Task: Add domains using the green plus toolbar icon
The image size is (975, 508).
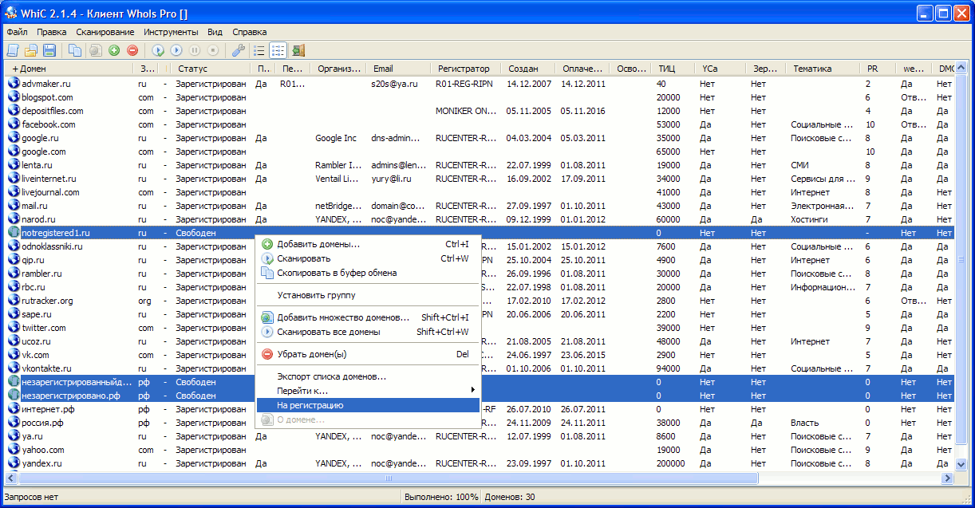Action: tap(115, 49)
